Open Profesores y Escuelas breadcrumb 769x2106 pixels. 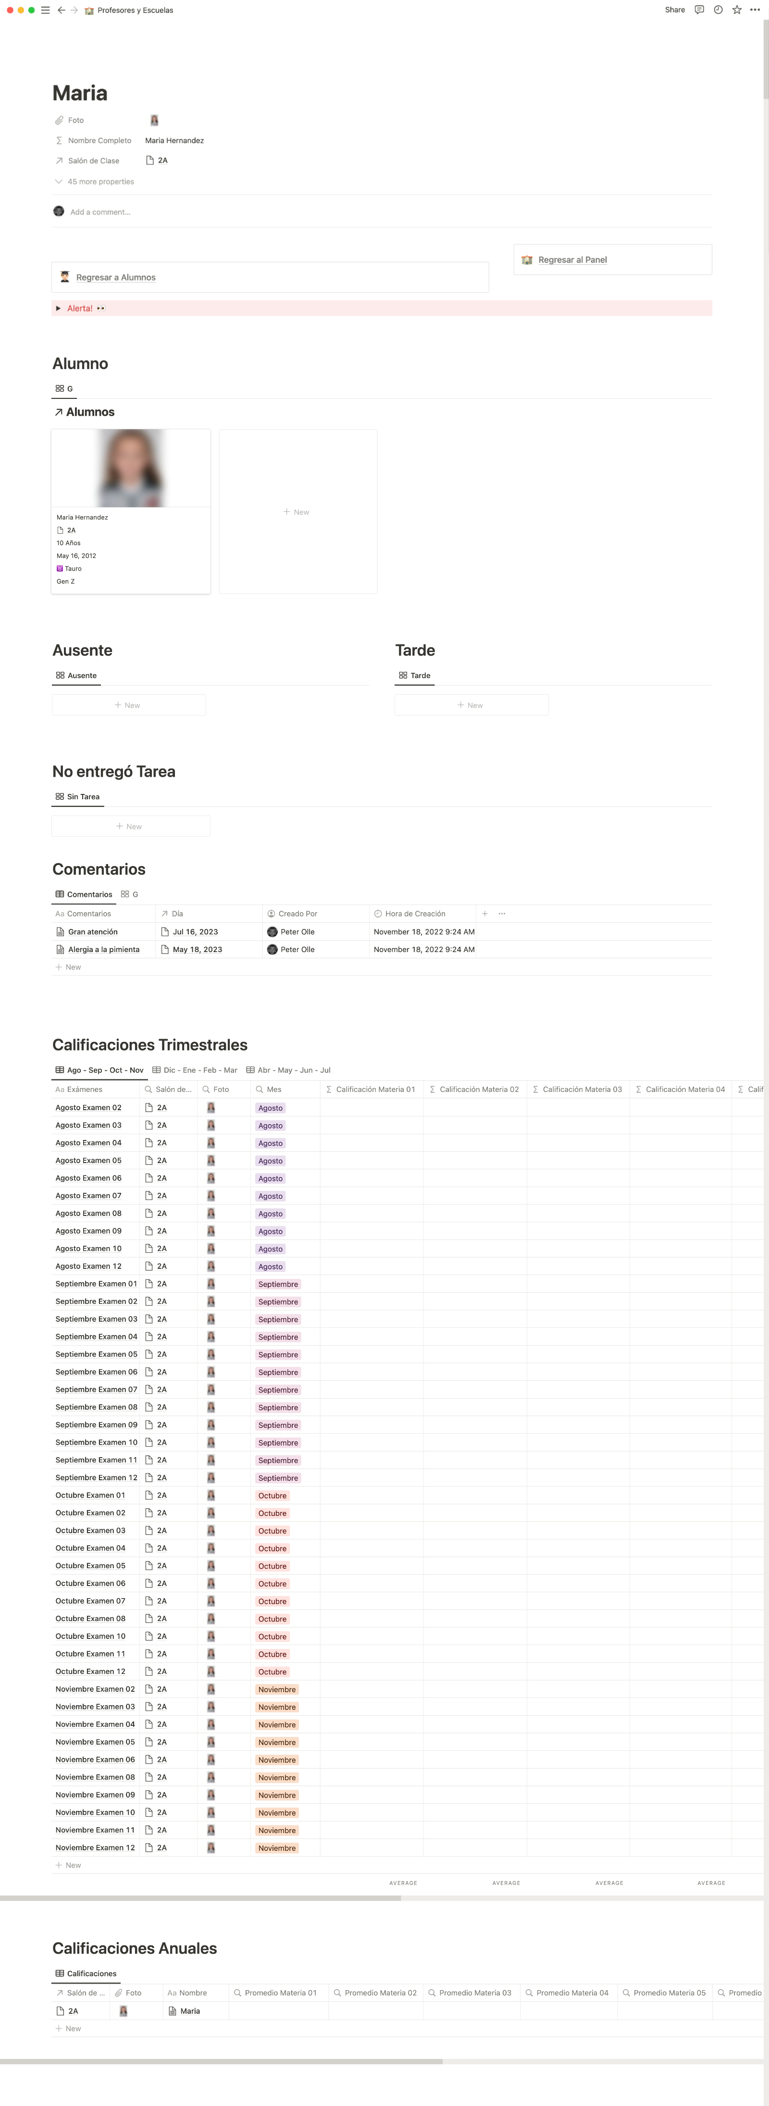(129, 11)
